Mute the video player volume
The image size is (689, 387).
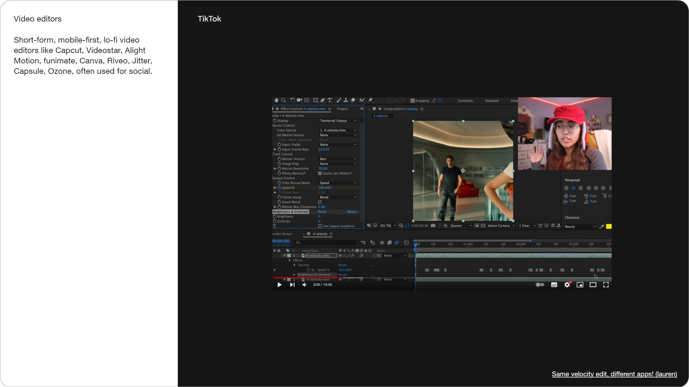(304, 285)
